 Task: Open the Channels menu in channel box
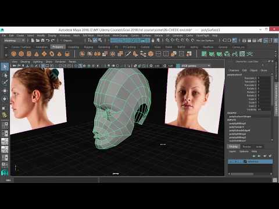(234, 70)
